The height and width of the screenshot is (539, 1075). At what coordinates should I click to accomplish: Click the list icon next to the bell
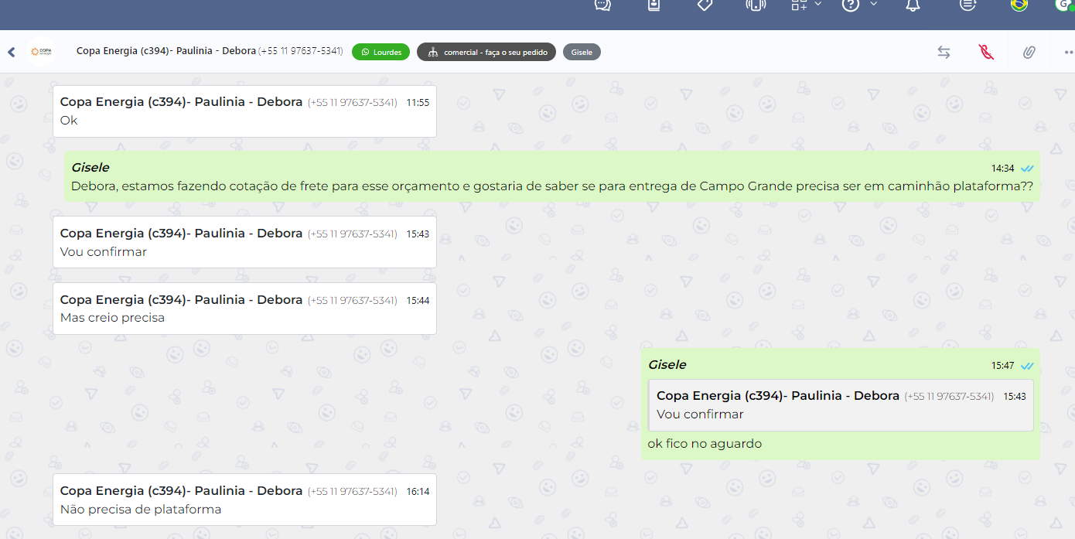(x=967, y=5)
